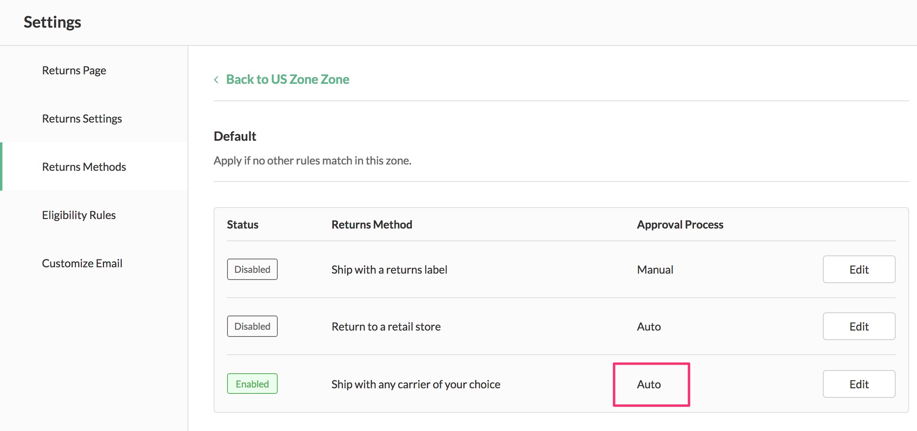917x431 pixels.
Task: Toggle Disabled badge for returns label
Action: pyautogui.click(x=252, y=269)
